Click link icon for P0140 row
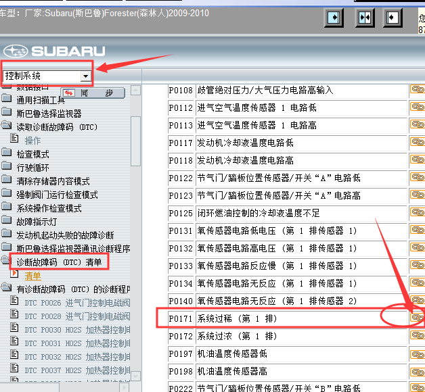 (418, 300)
